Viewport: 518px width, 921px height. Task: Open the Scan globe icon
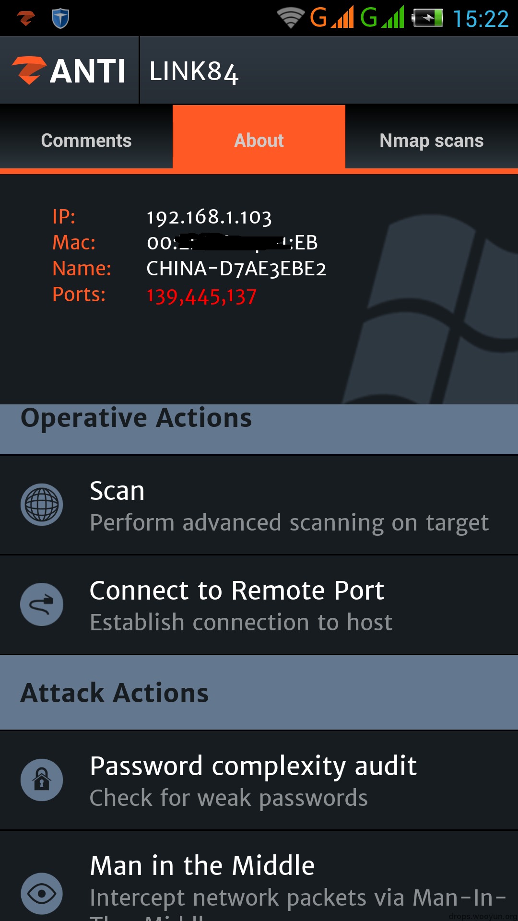click(42, 505)
